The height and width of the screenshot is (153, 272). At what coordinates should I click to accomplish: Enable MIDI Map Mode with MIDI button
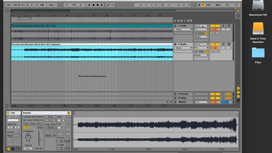tap(218, 5)
